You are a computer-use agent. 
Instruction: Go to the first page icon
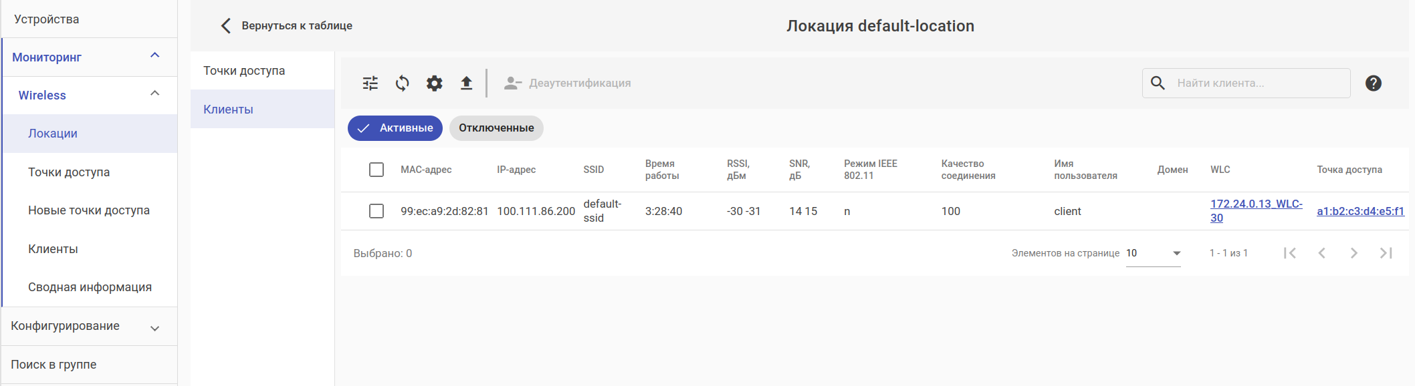[x=1290, y=253]
